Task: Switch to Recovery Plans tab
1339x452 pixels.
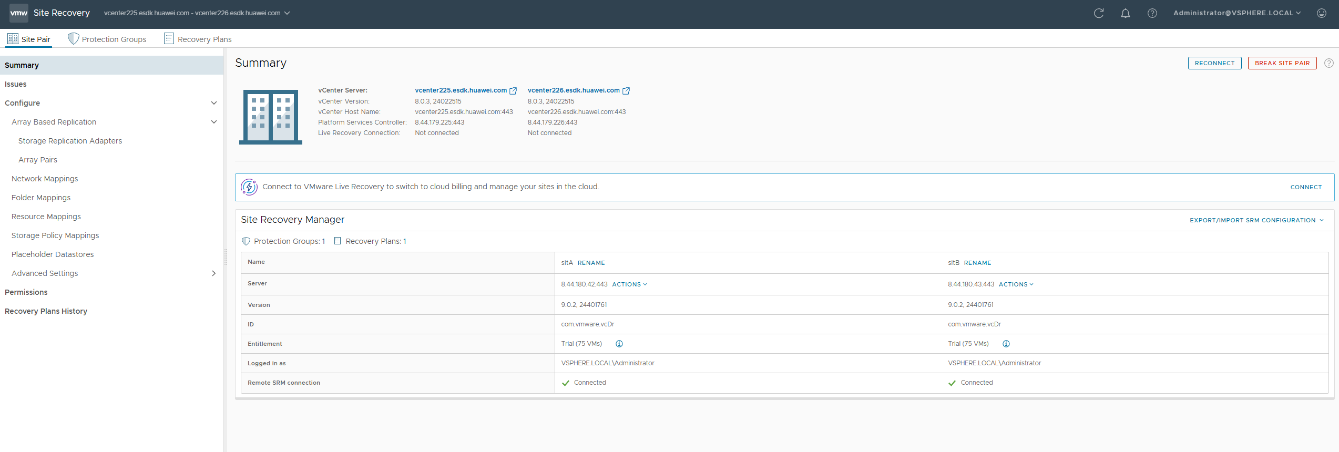Action: 198,39
